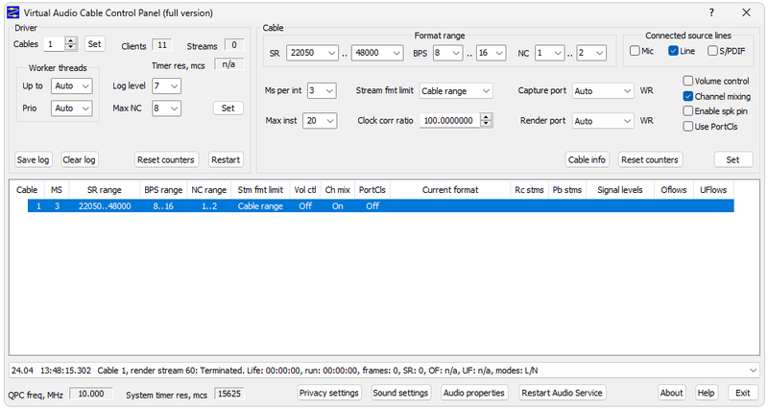Click the Clear log button
The width and height of the screenshot is (768, 409).
pos(79,159)
